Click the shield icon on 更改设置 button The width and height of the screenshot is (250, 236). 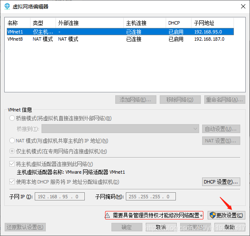[213, 215]
